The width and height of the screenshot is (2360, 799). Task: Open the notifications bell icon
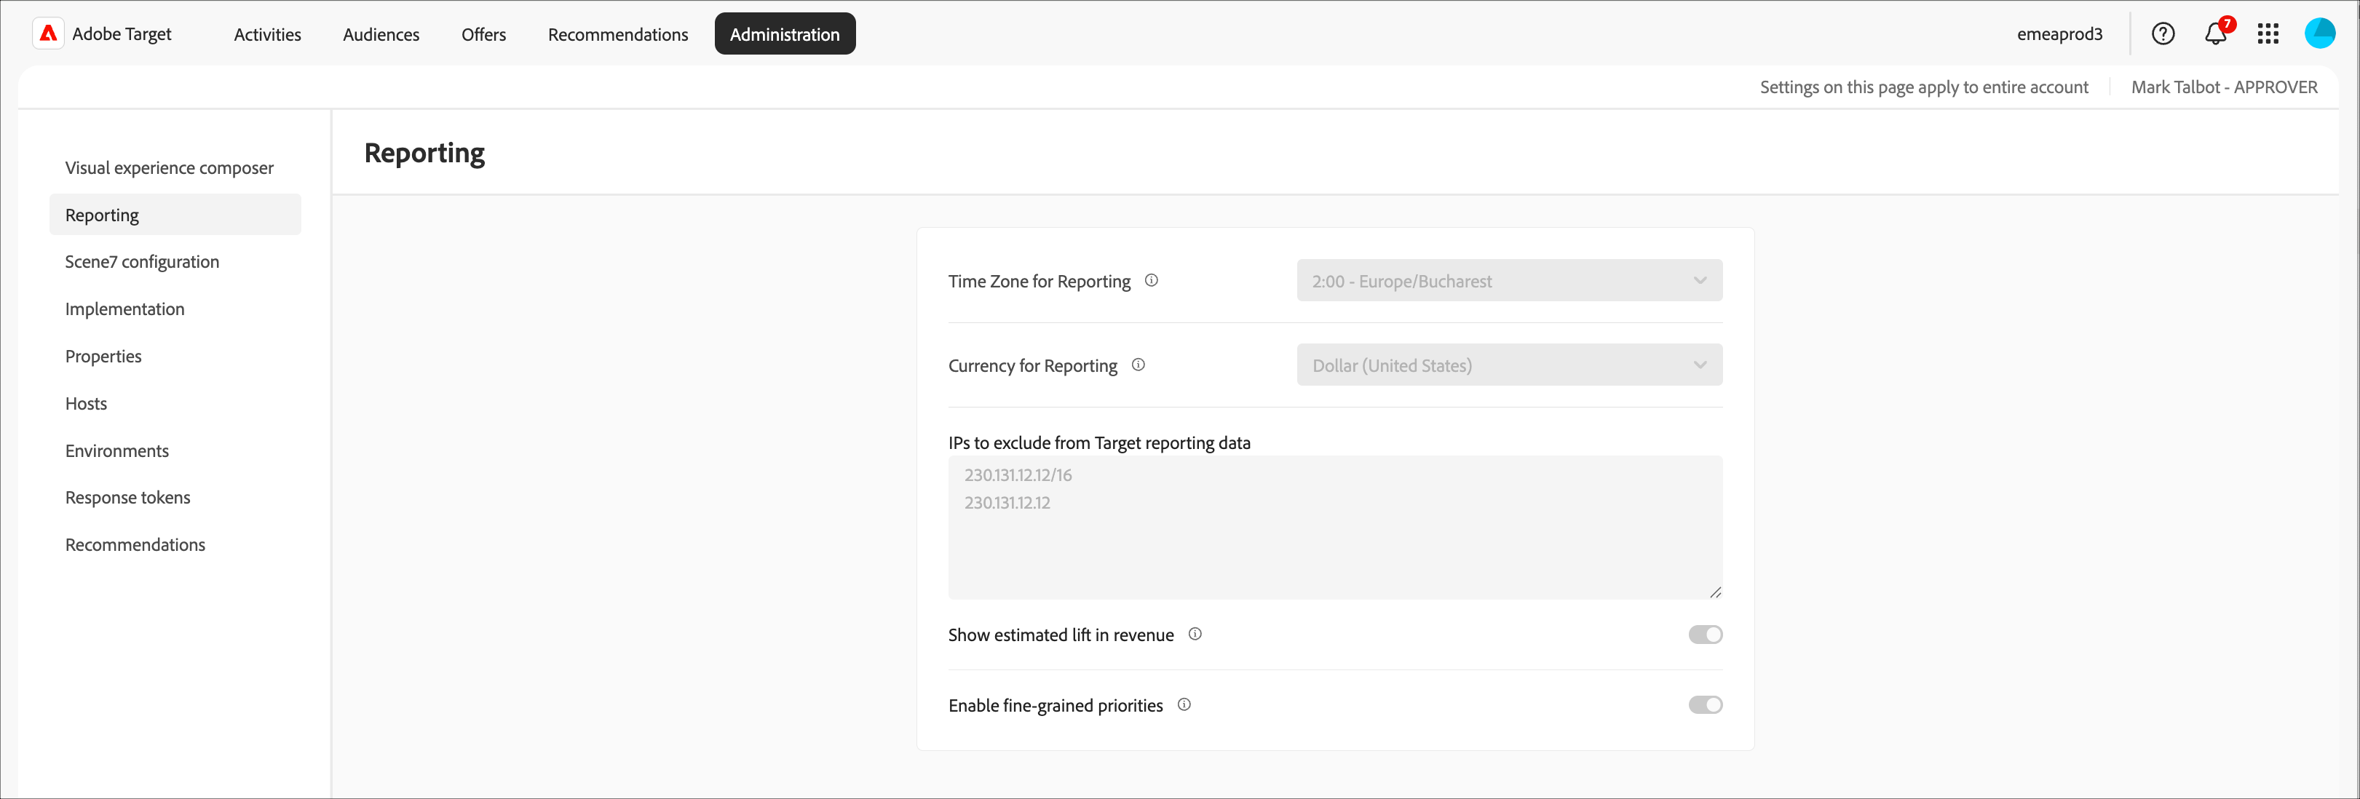click(x=2214, y=34)
